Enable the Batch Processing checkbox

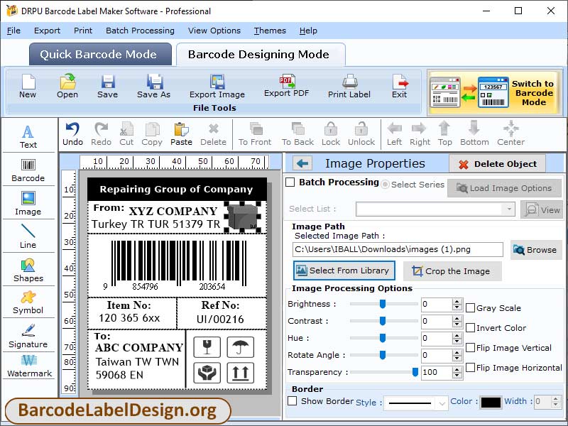[290, 182]
